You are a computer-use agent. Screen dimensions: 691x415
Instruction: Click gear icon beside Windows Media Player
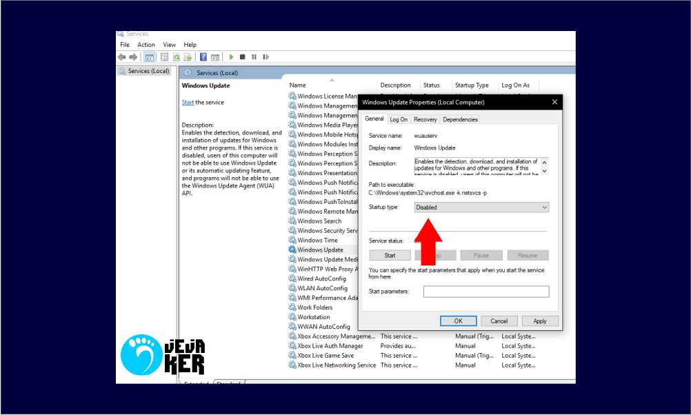[x=292, y=125]
